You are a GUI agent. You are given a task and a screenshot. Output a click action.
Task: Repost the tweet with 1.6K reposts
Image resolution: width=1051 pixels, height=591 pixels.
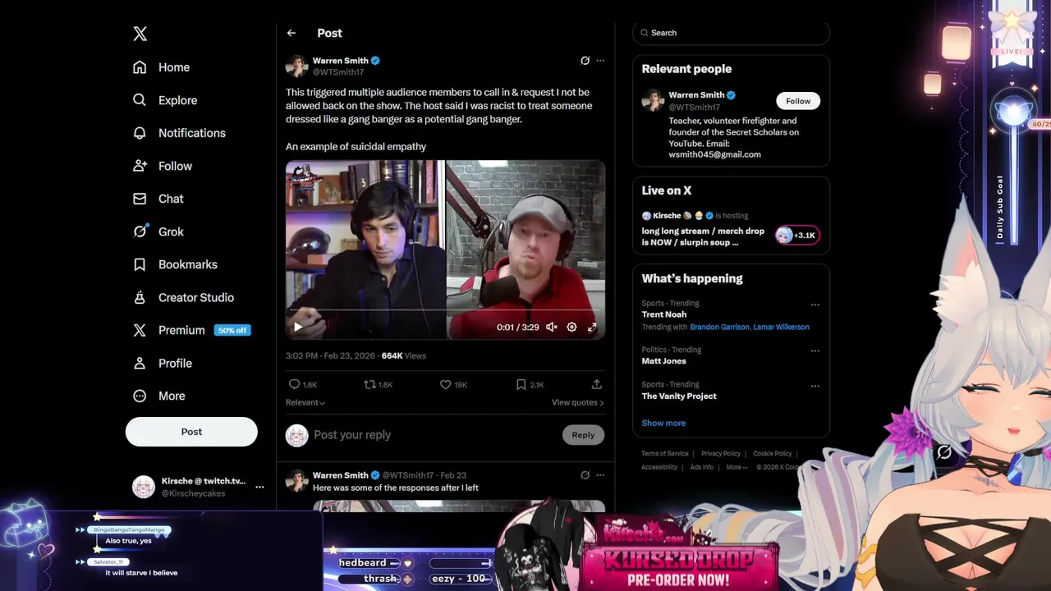378,384
